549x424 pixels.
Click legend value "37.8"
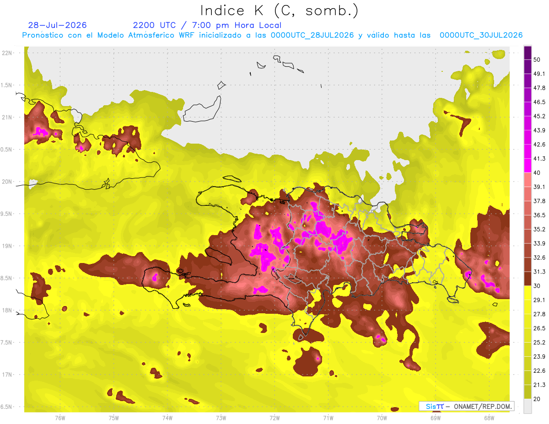[539, 201]
